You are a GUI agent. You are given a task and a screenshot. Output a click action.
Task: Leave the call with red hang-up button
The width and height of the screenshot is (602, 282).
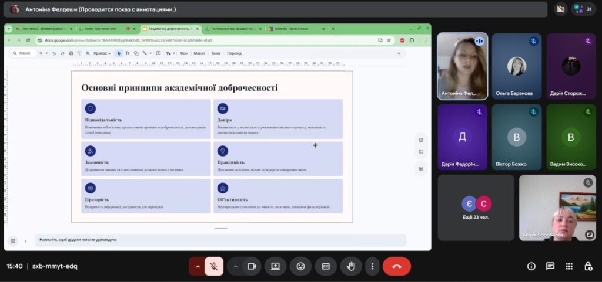click(396, 266)
